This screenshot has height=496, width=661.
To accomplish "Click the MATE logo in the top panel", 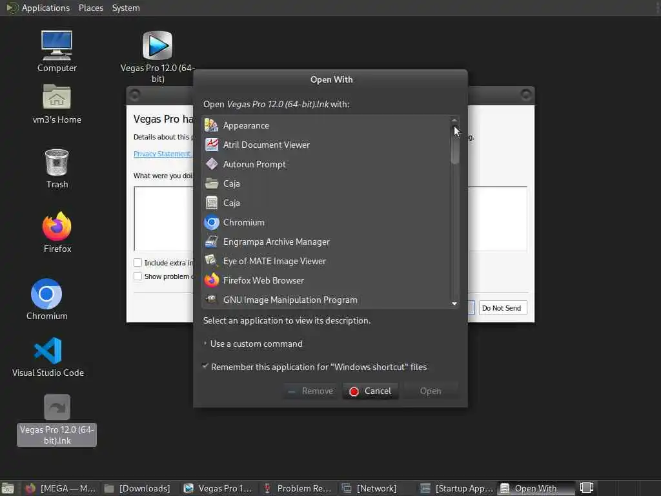I will click(x=12, y=8).
